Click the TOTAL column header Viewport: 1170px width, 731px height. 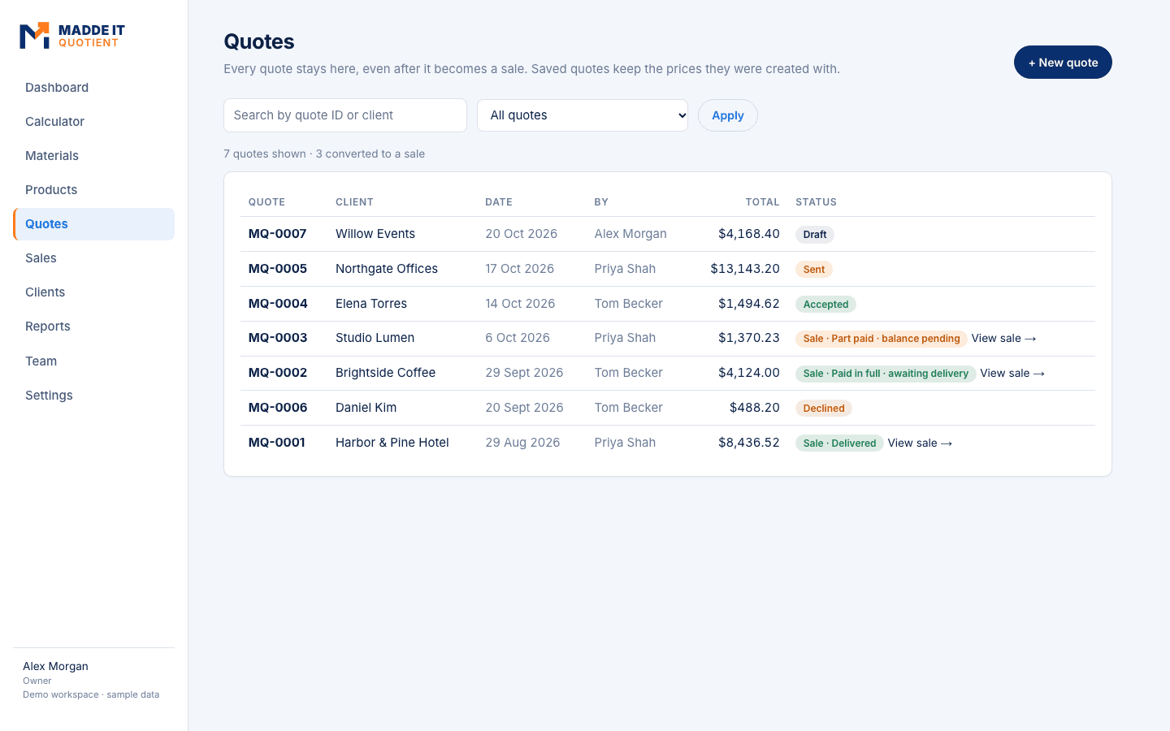point(762,202)
